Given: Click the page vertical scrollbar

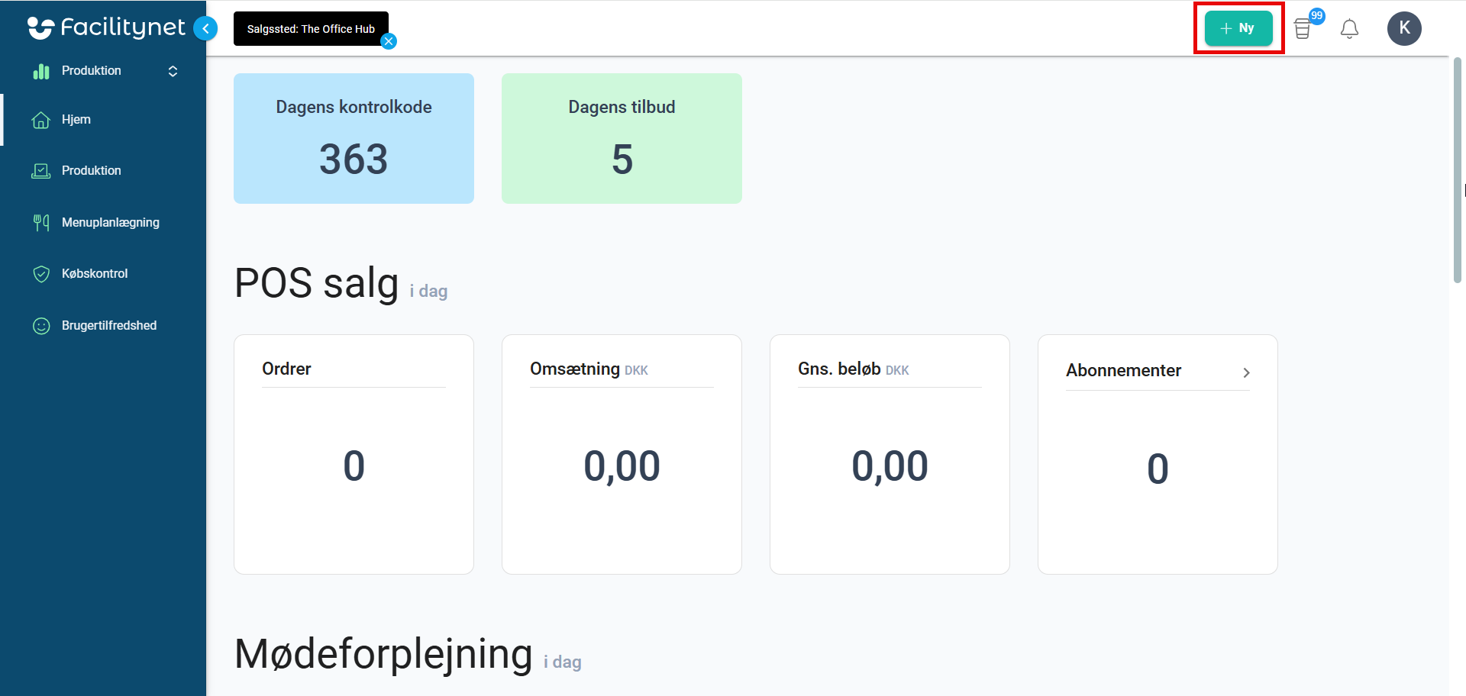Looking at the screenshot, I should [1457, 170].
